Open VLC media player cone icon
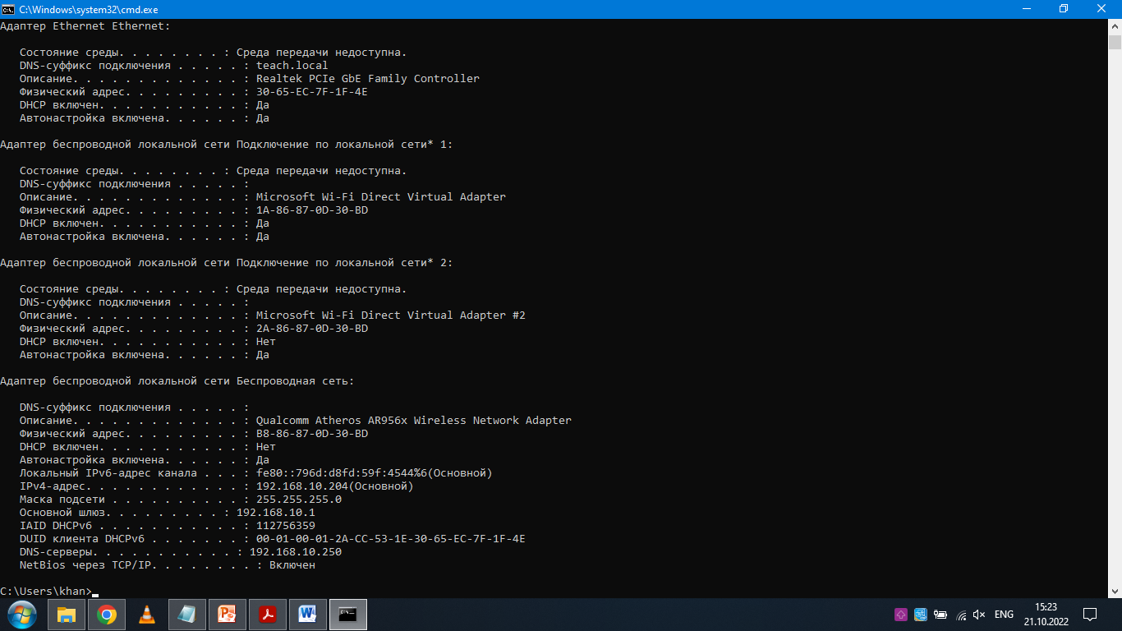The height and width of the screenshot is (631, 1122). click(x=146, y=614)
